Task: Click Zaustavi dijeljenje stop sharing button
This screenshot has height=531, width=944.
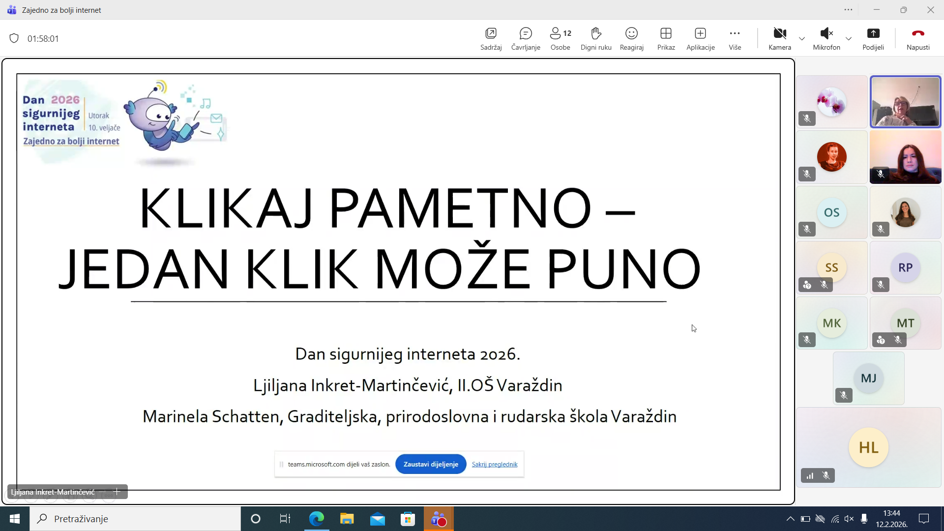Action: (x=431, y=464)
